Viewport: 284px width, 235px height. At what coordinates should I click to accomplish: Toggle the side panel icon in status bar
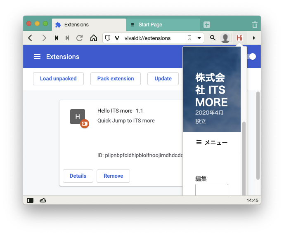(x=30, y=200)
